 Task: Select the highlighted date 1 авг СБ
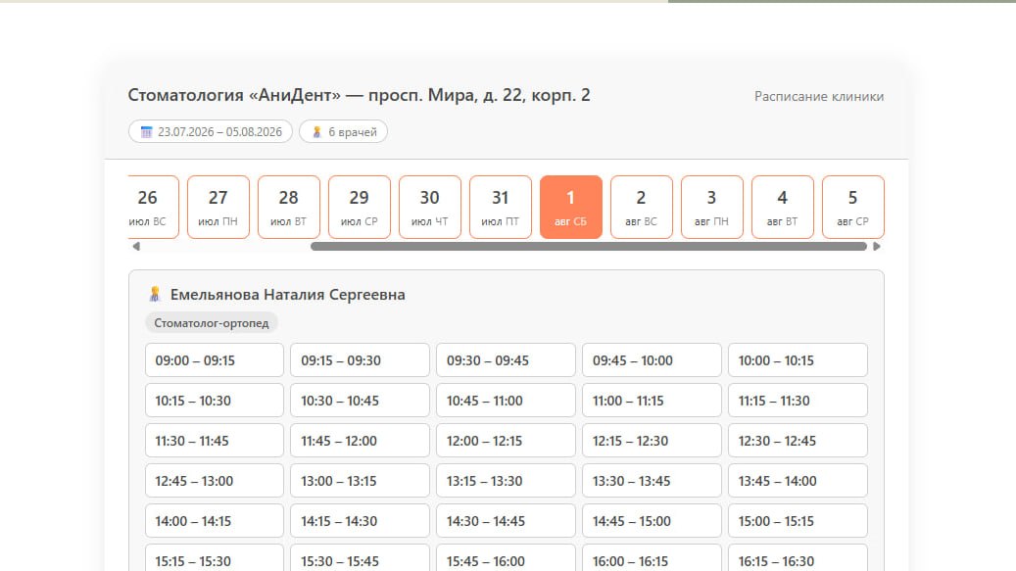tap(571, 208)
